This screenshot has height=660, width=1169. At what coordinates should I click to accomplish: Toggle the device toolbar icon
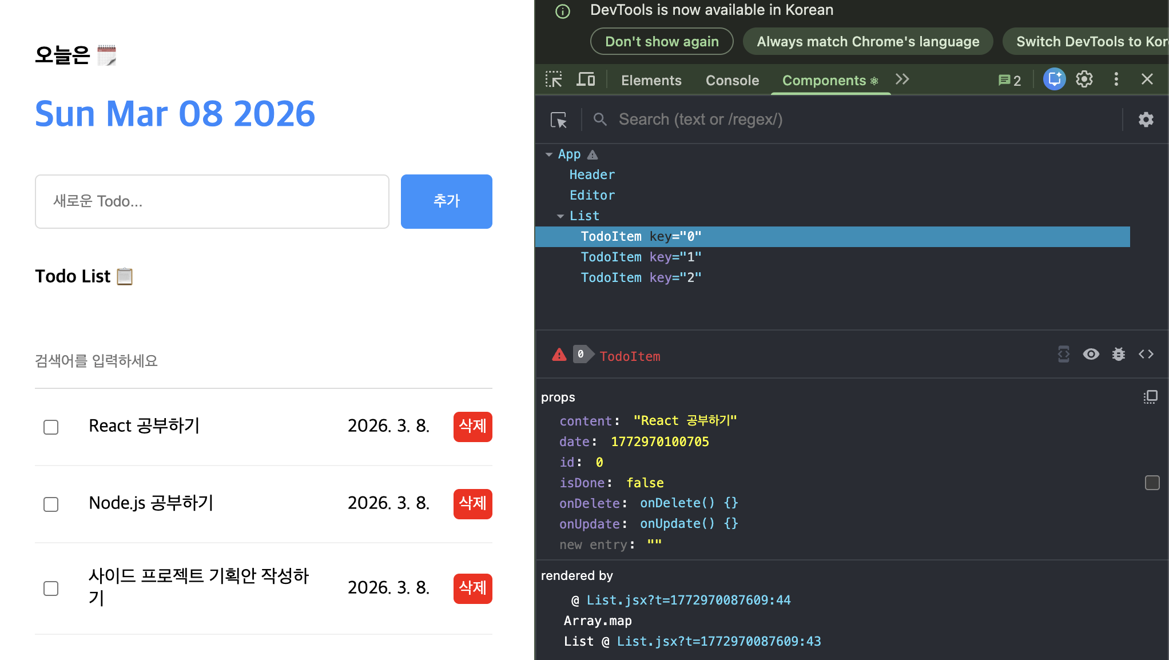coord(586,79)
